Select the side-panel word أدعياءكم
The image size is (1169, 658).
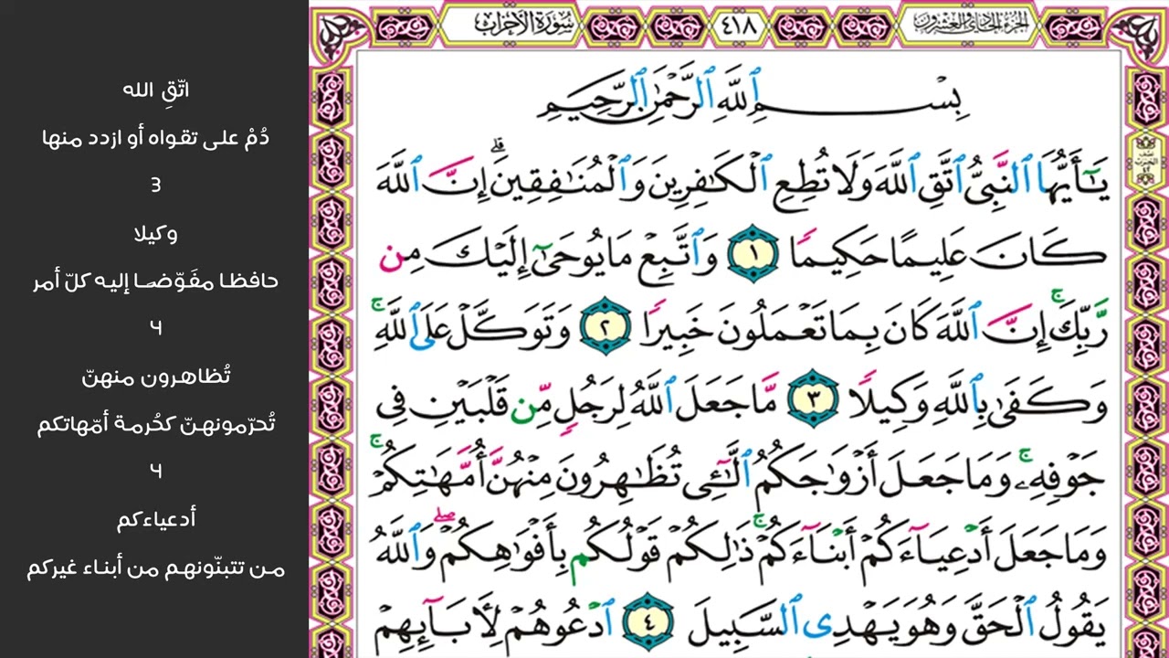click(x=155, y=519)
